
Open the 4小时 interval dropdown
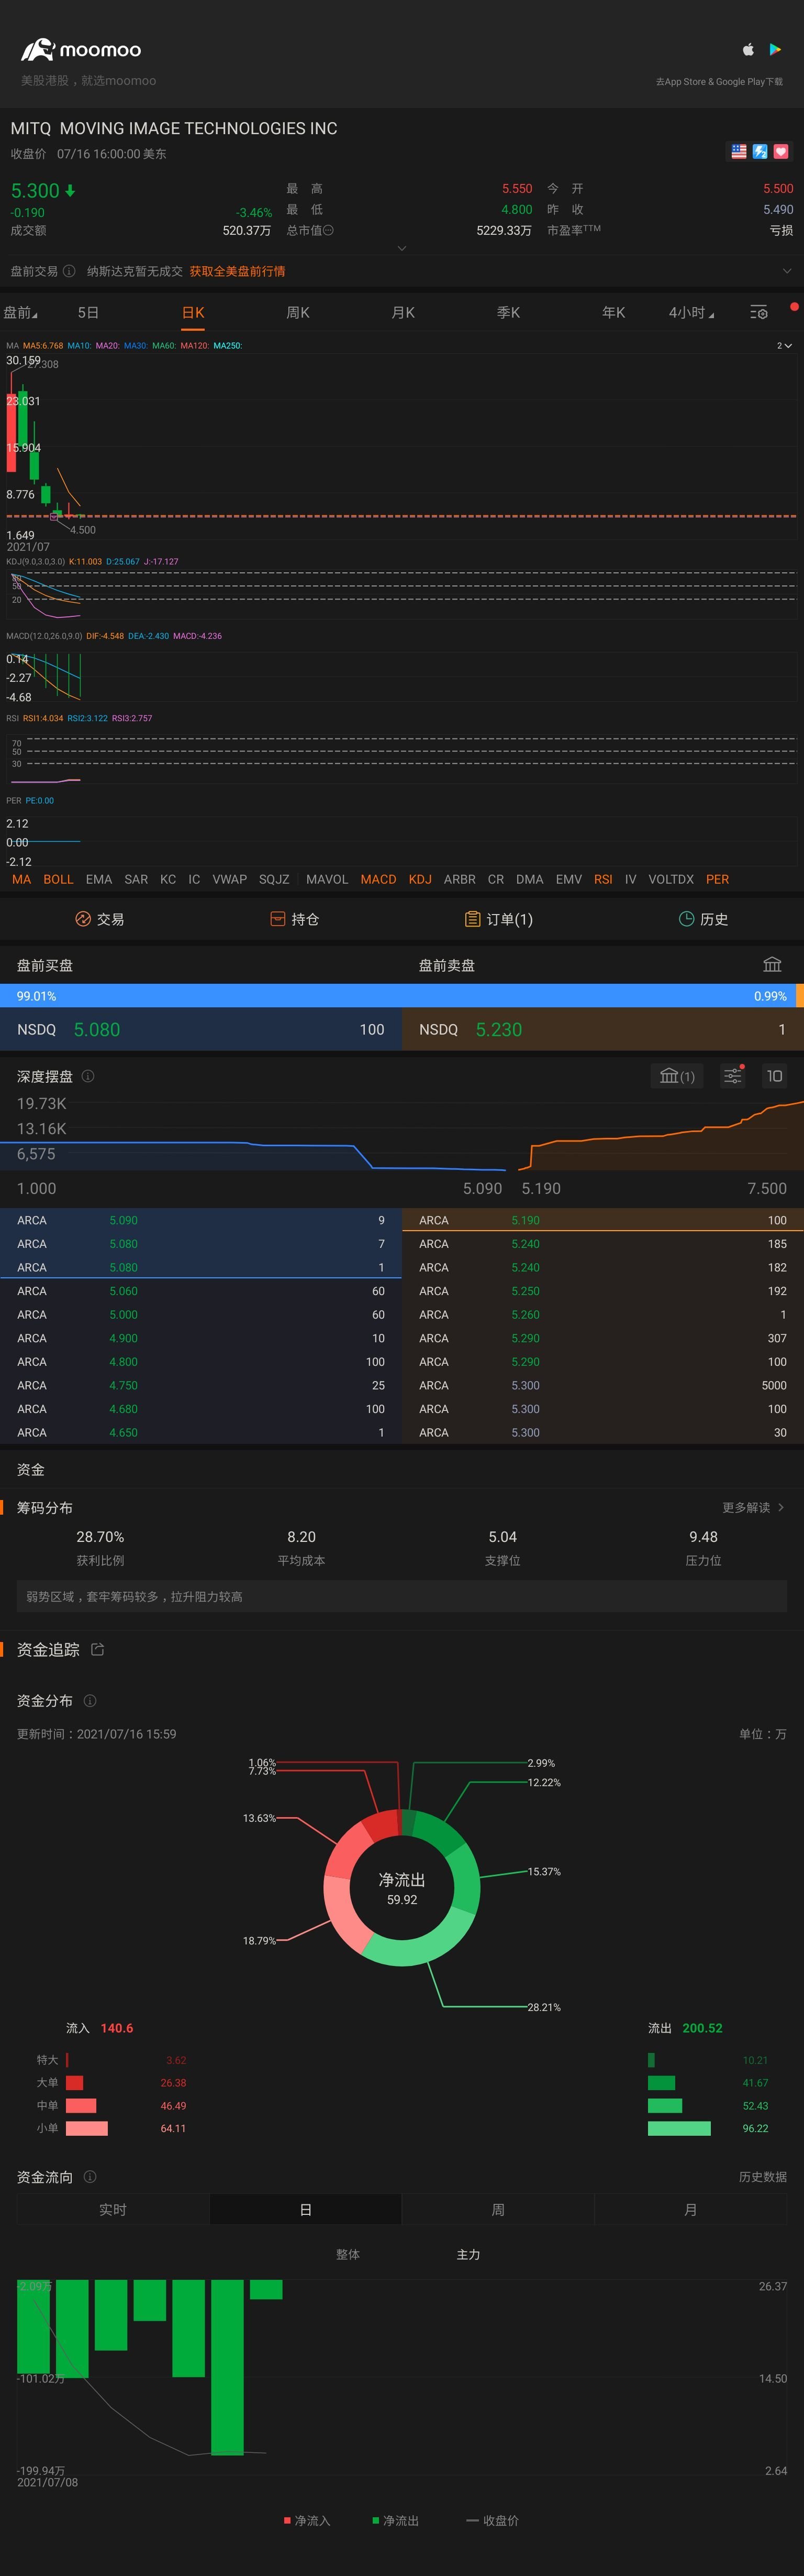[691, 312]
